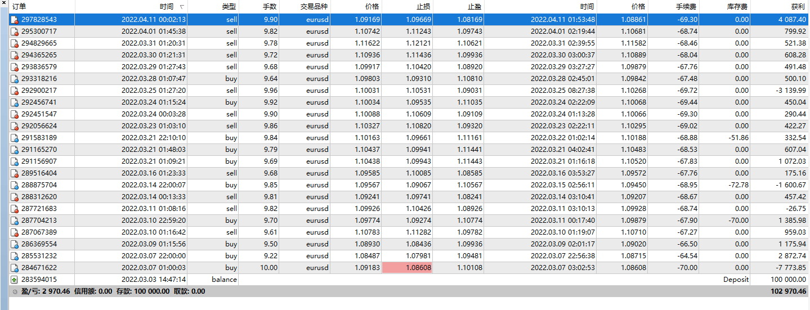Sort by the 订单 column header
This screenshot has width=810, height=310.
point(19,7)
